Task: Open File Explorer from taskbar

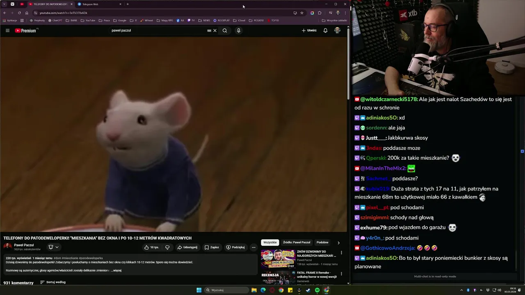Action: pyautogui.click(x=254, y=290)
